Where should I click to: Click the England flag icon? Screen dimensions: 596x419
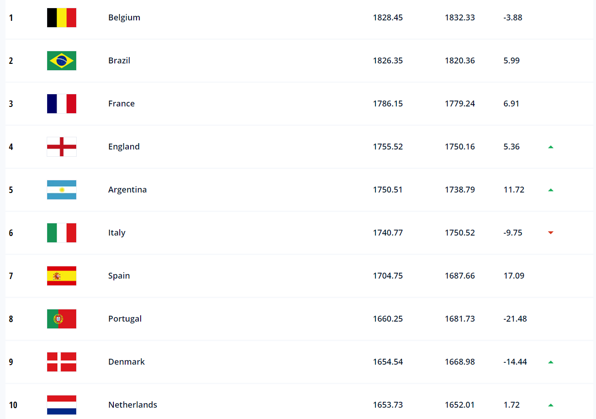[62, 147]
